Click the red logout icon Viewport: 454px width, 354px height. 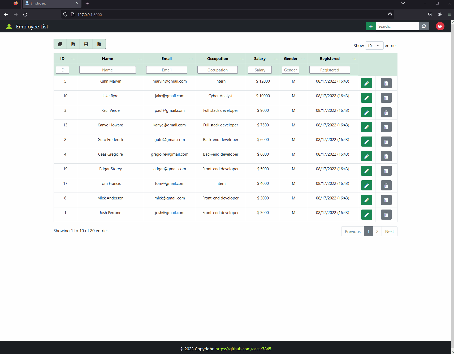[x=440, y=26]
